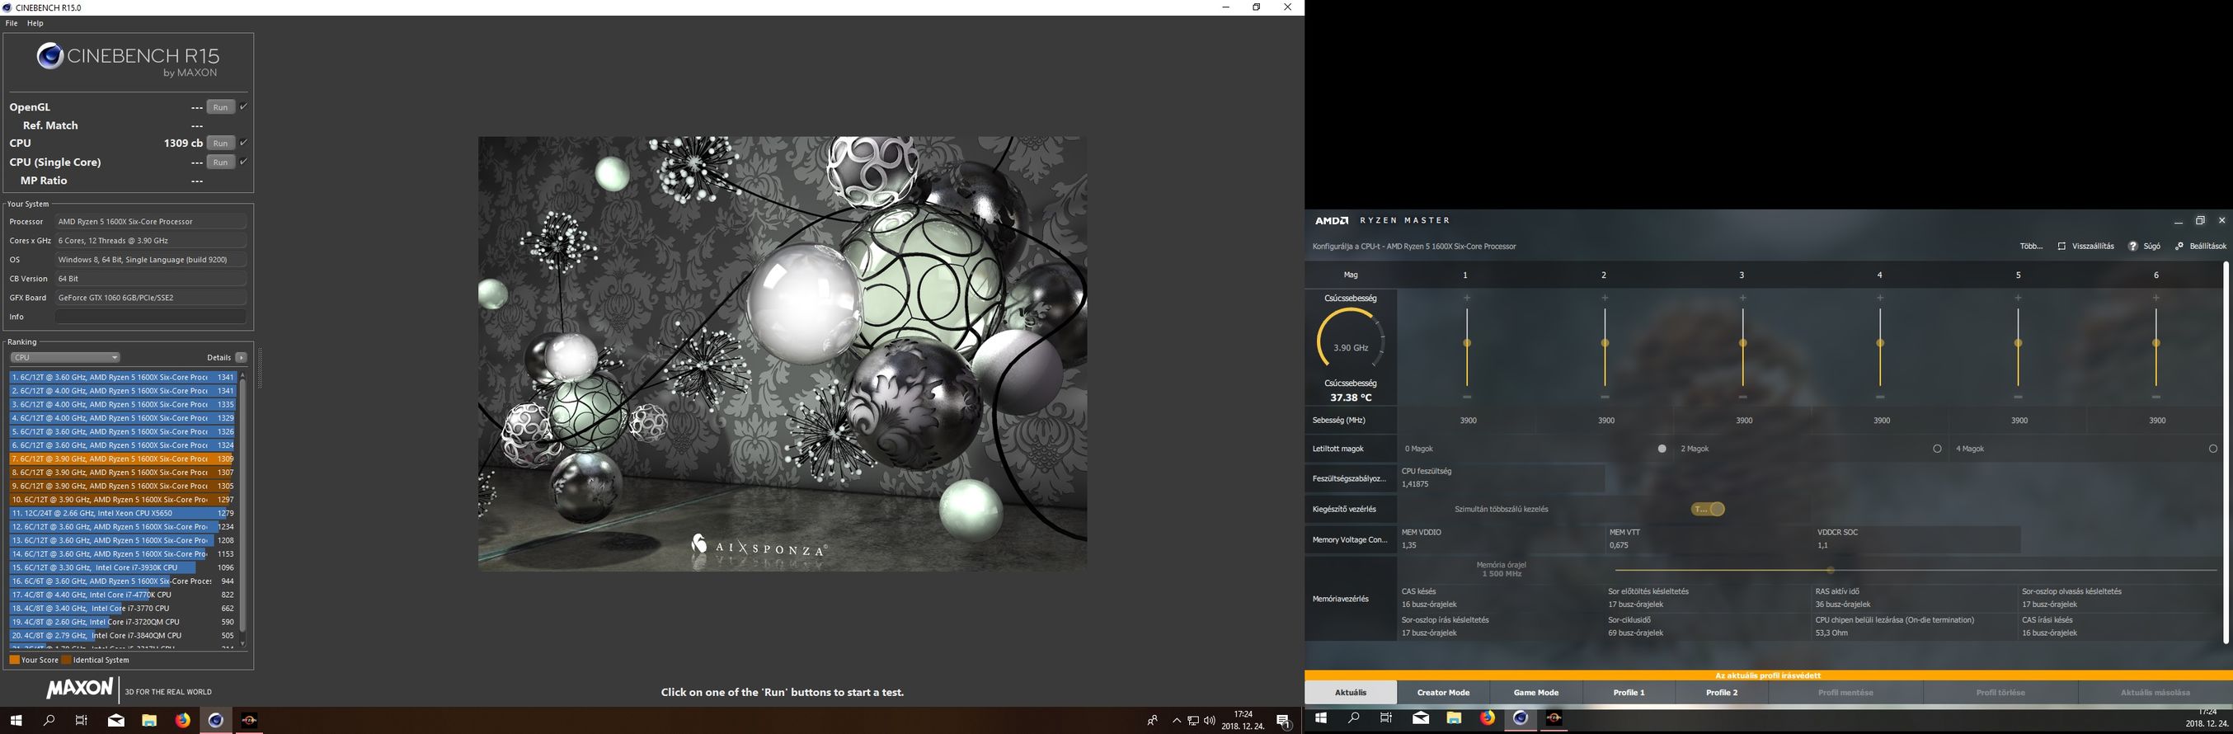
Task: Open the File menu in Cinebench
Action: (12, 23)
